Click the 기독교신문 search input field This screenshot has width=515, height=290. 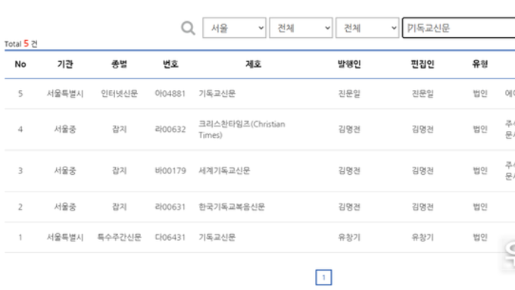coord(458,28)
